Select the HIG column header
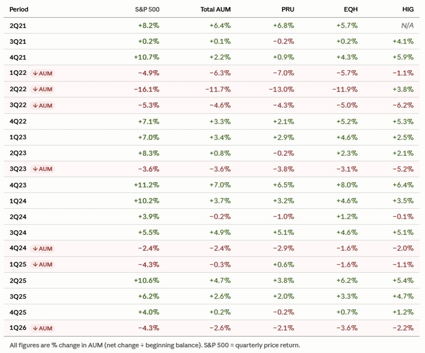This screenshot has height=353, width=425. pyautogui.click(x=408, y=10)
